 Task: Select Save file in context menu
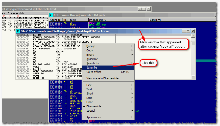click(108, 68)
